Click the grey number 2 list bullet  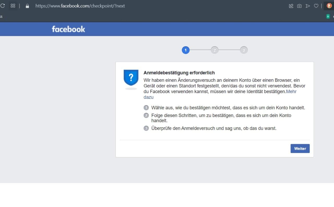coord(146,115)
